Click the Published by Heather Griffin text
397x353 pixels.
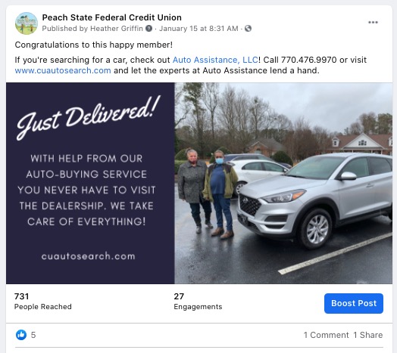(92, 29)
